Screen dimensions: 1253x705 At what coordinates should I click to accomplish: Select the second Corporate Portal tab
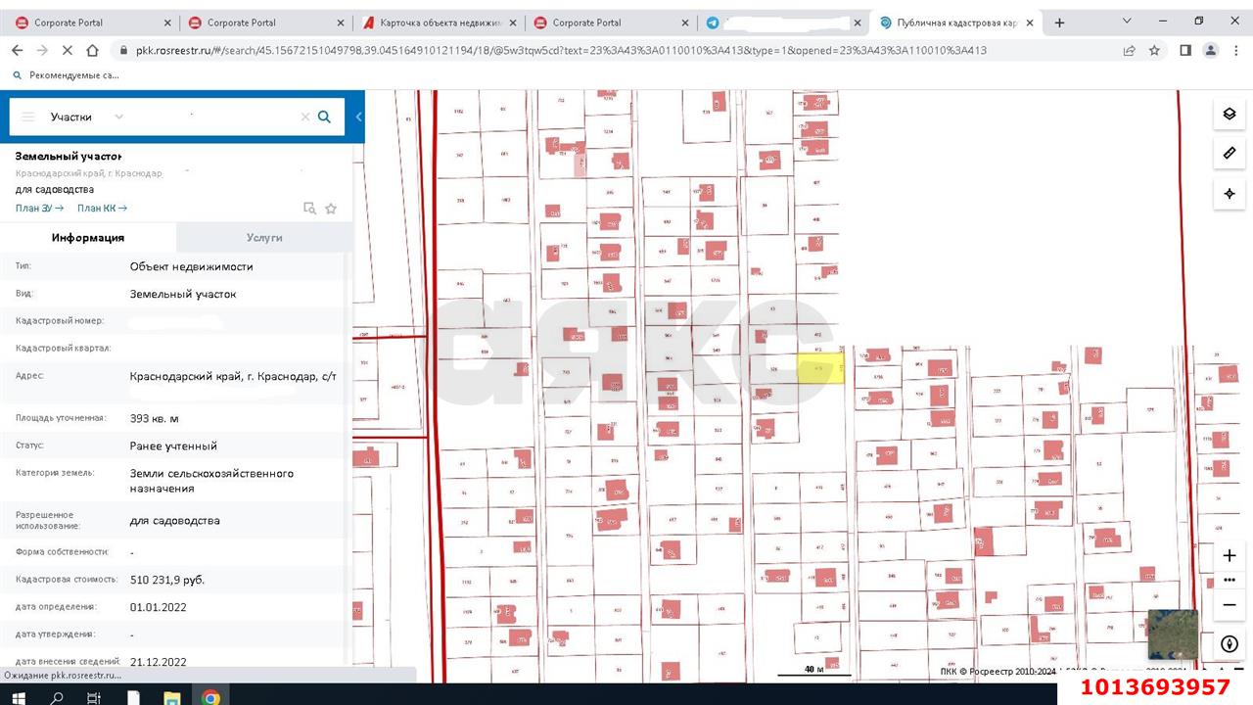[x=264, y=23]
